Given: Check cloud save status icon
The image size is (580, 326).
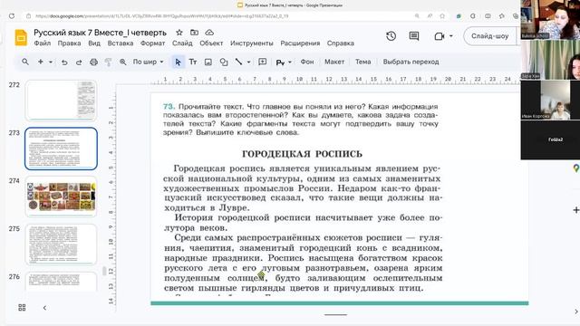Looking at the screenshot, I should point(209,33).
